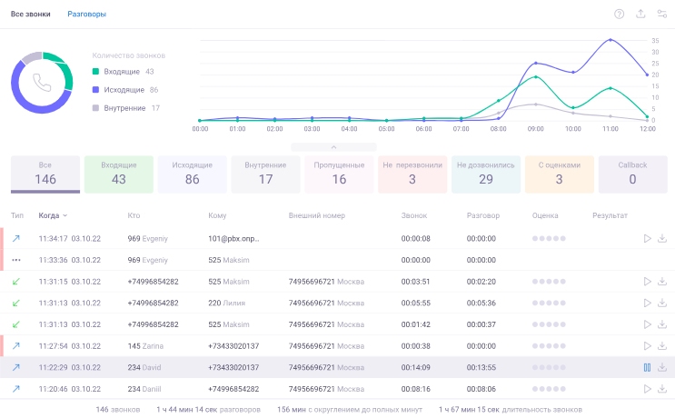Click the ellipsis icon on 11:33:36 row
The width and height of the screenshot is (675, 418).
click(16, 260)
